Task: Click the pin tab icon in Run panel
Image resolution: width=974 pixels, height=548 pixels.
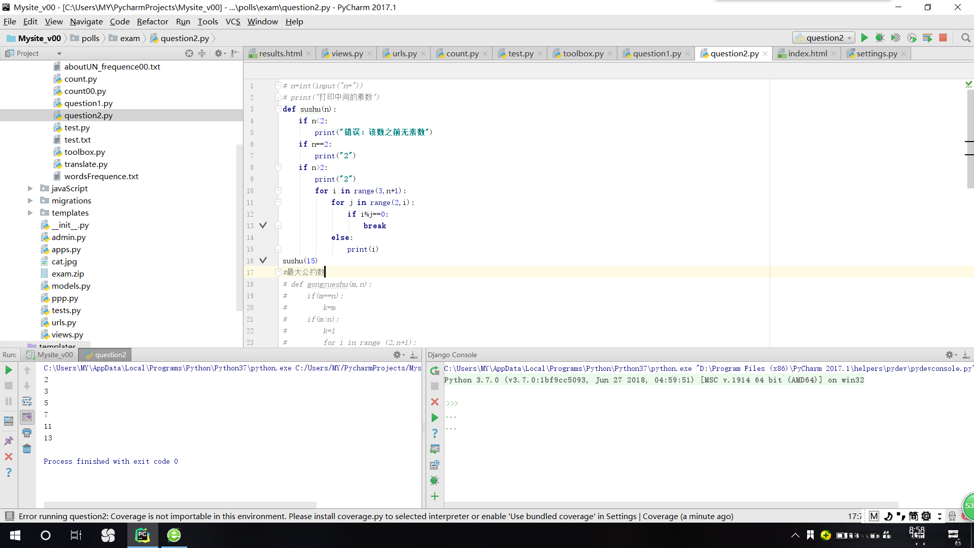Action: (x=9, y=441)
